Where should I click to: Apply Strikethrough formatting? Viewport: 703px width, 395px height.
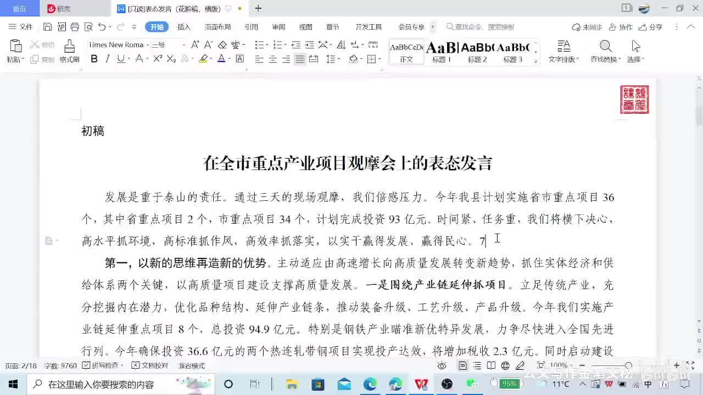(139, 59)
